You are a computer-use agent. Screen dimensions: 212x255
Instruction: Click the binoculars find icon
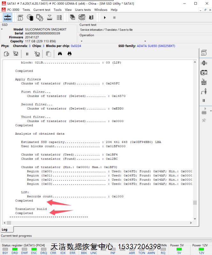point(60,54)
